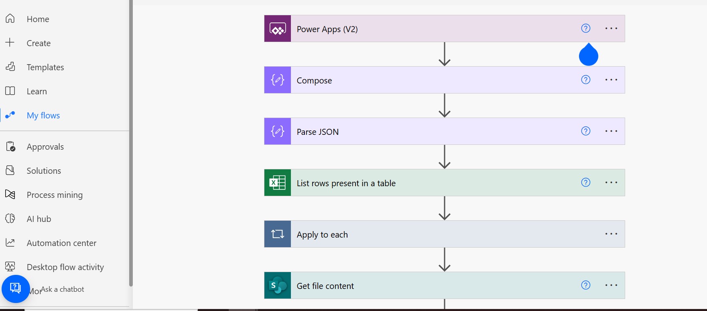Open help for List rows present in a table
Viewport: 707px width, 311px height.
[586, 182]
